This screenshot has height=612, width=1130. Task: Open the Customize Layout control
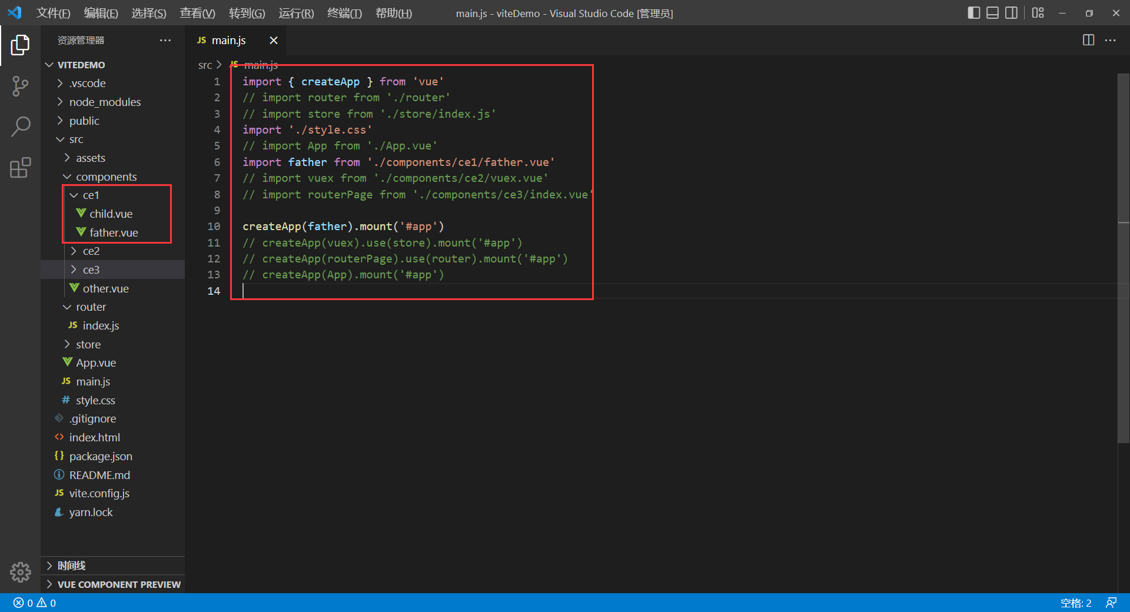(1038, 13)
